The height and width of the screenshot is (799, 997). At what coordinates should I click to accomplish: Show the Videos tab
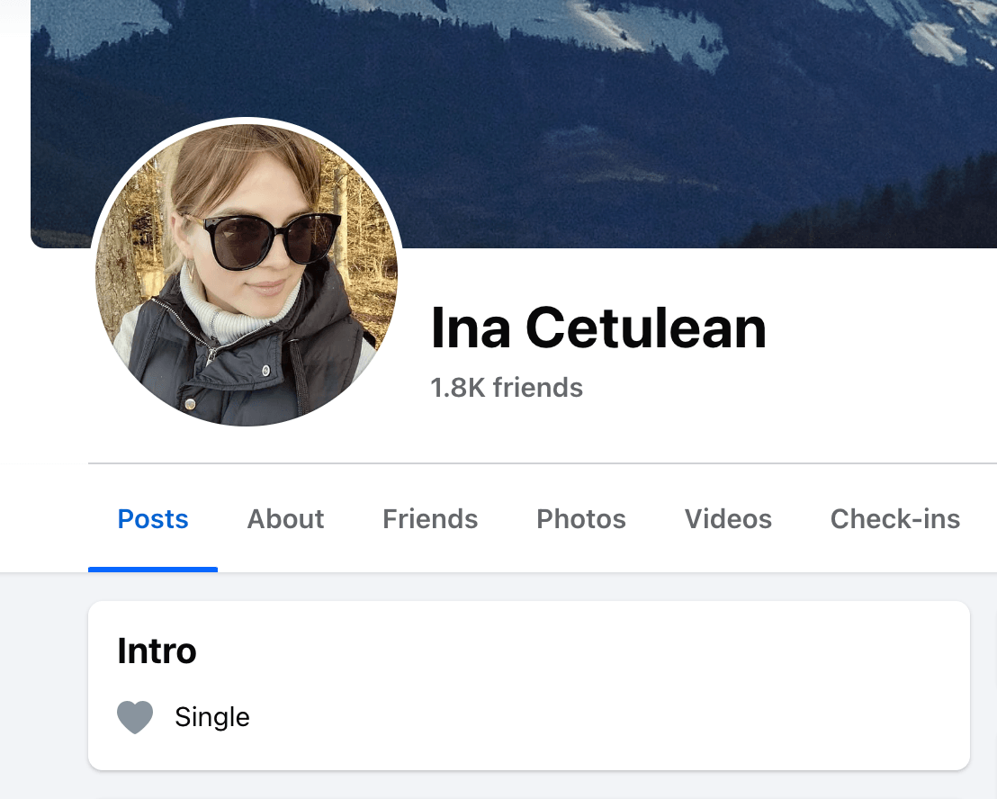point(728,519)
